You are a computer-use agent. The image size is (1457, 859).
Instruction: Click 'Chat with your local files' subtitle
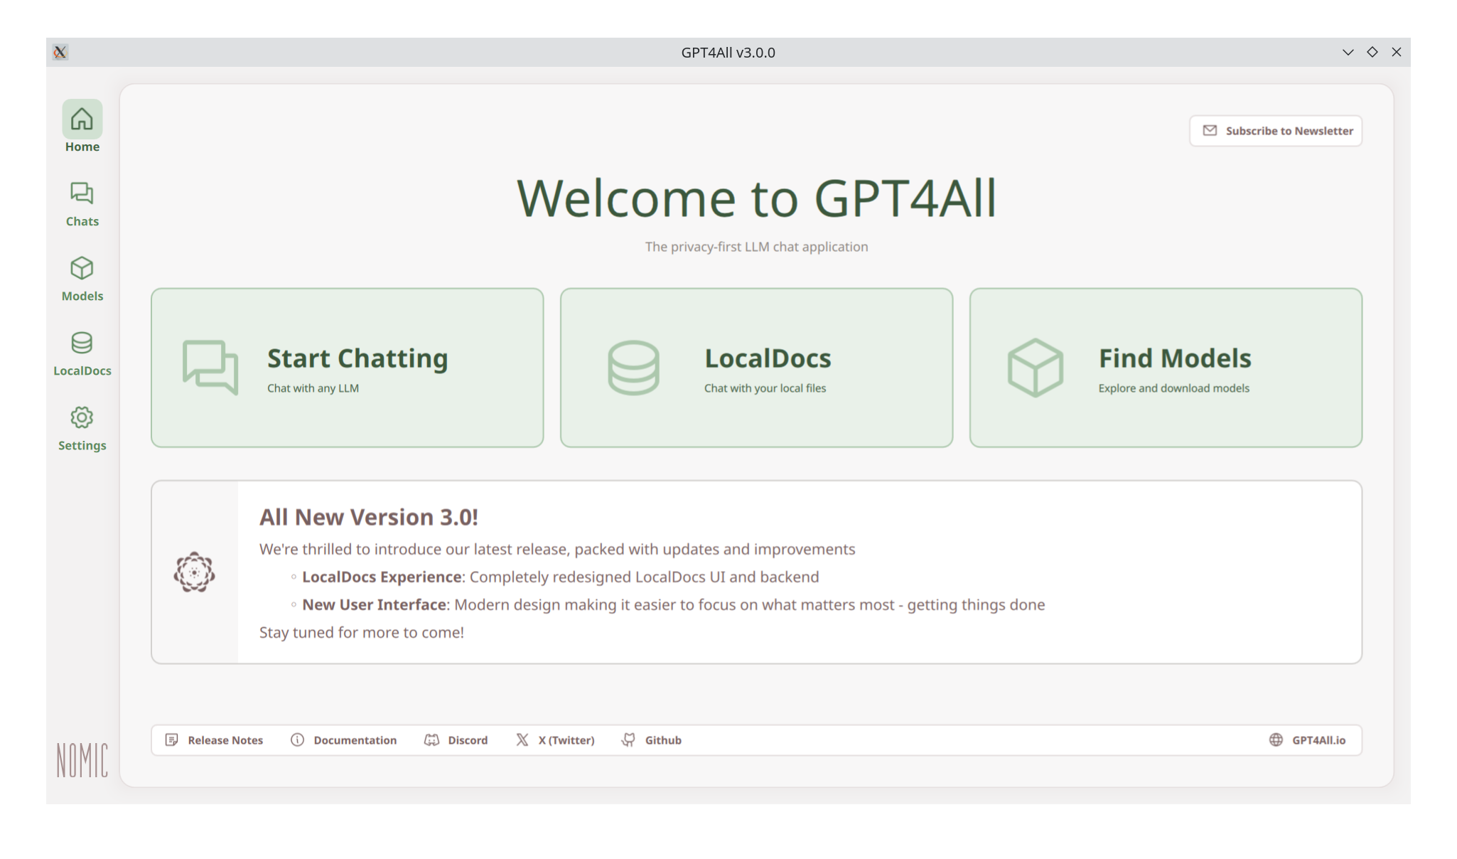tap(765, 388)
